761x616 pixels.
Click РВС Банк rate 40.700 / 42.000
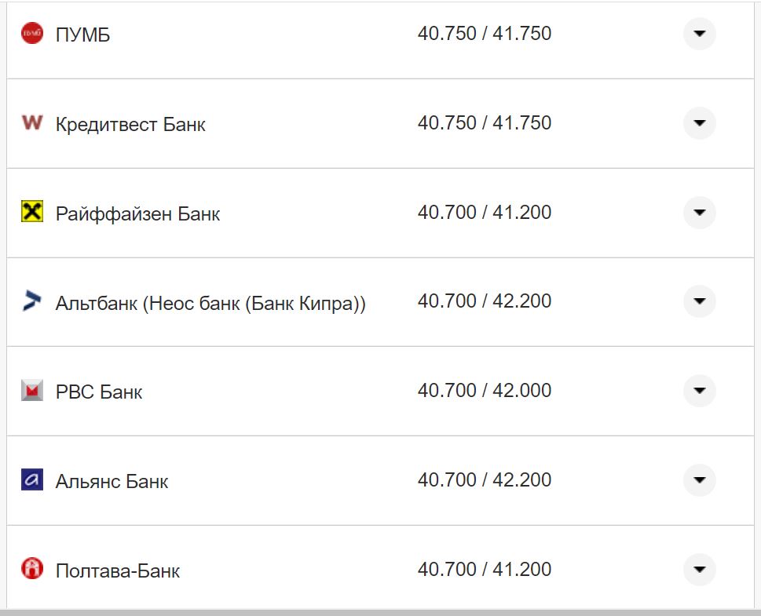[x=484, y=390]
